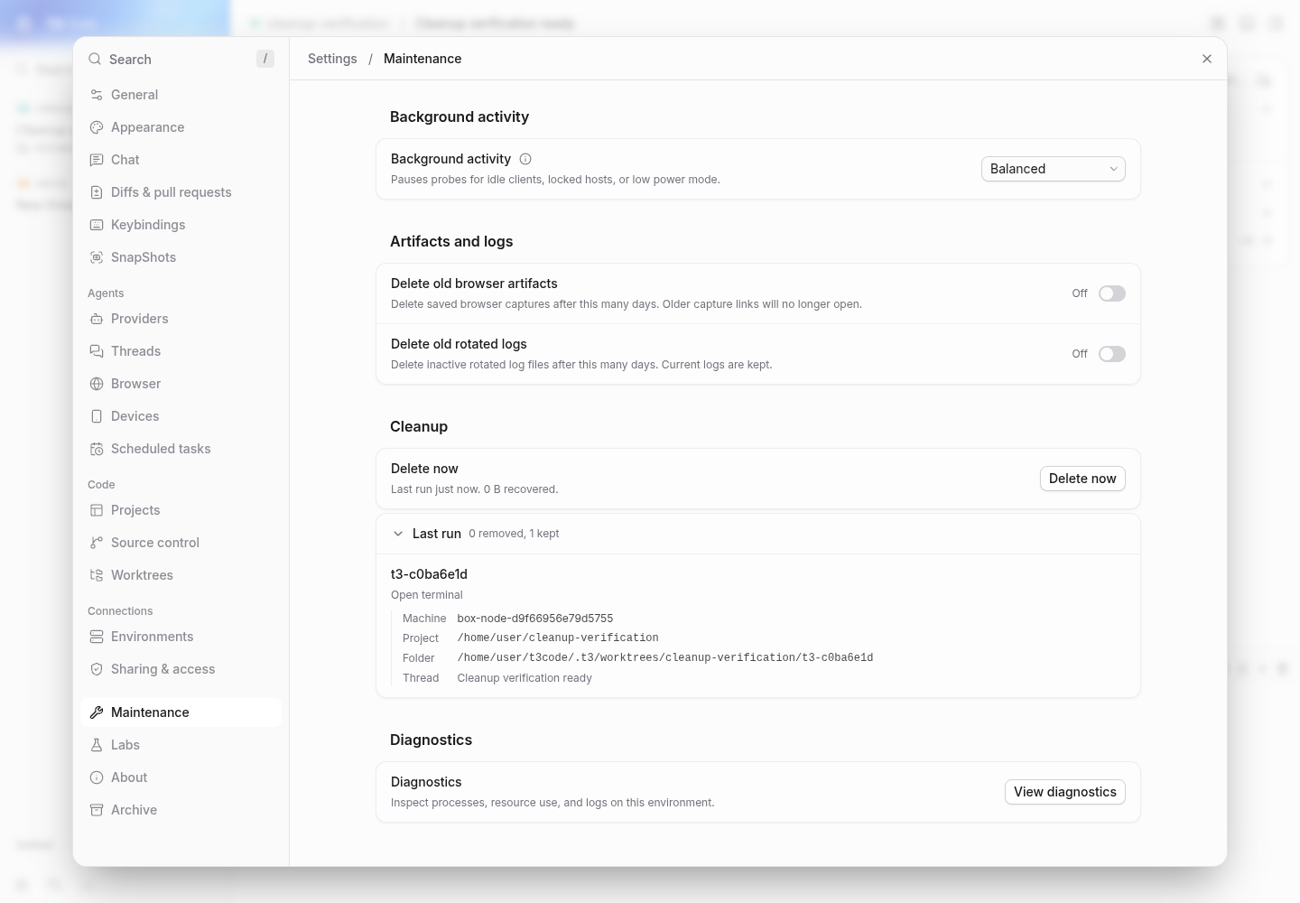Open the Balanced background activity dropdown
The width and height of the screenshot is (1300, 903).
pyautogui.click(x=1054, y=169)
